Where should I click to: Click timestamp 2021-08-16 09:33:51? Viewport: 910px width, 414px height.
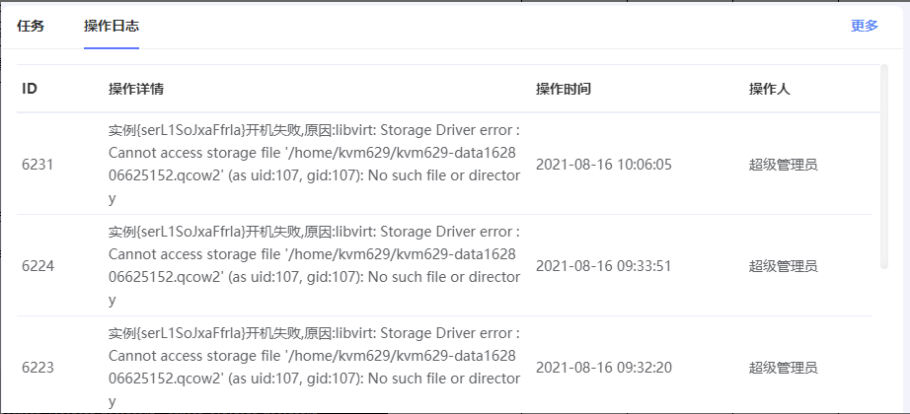(x=604, y=266)
